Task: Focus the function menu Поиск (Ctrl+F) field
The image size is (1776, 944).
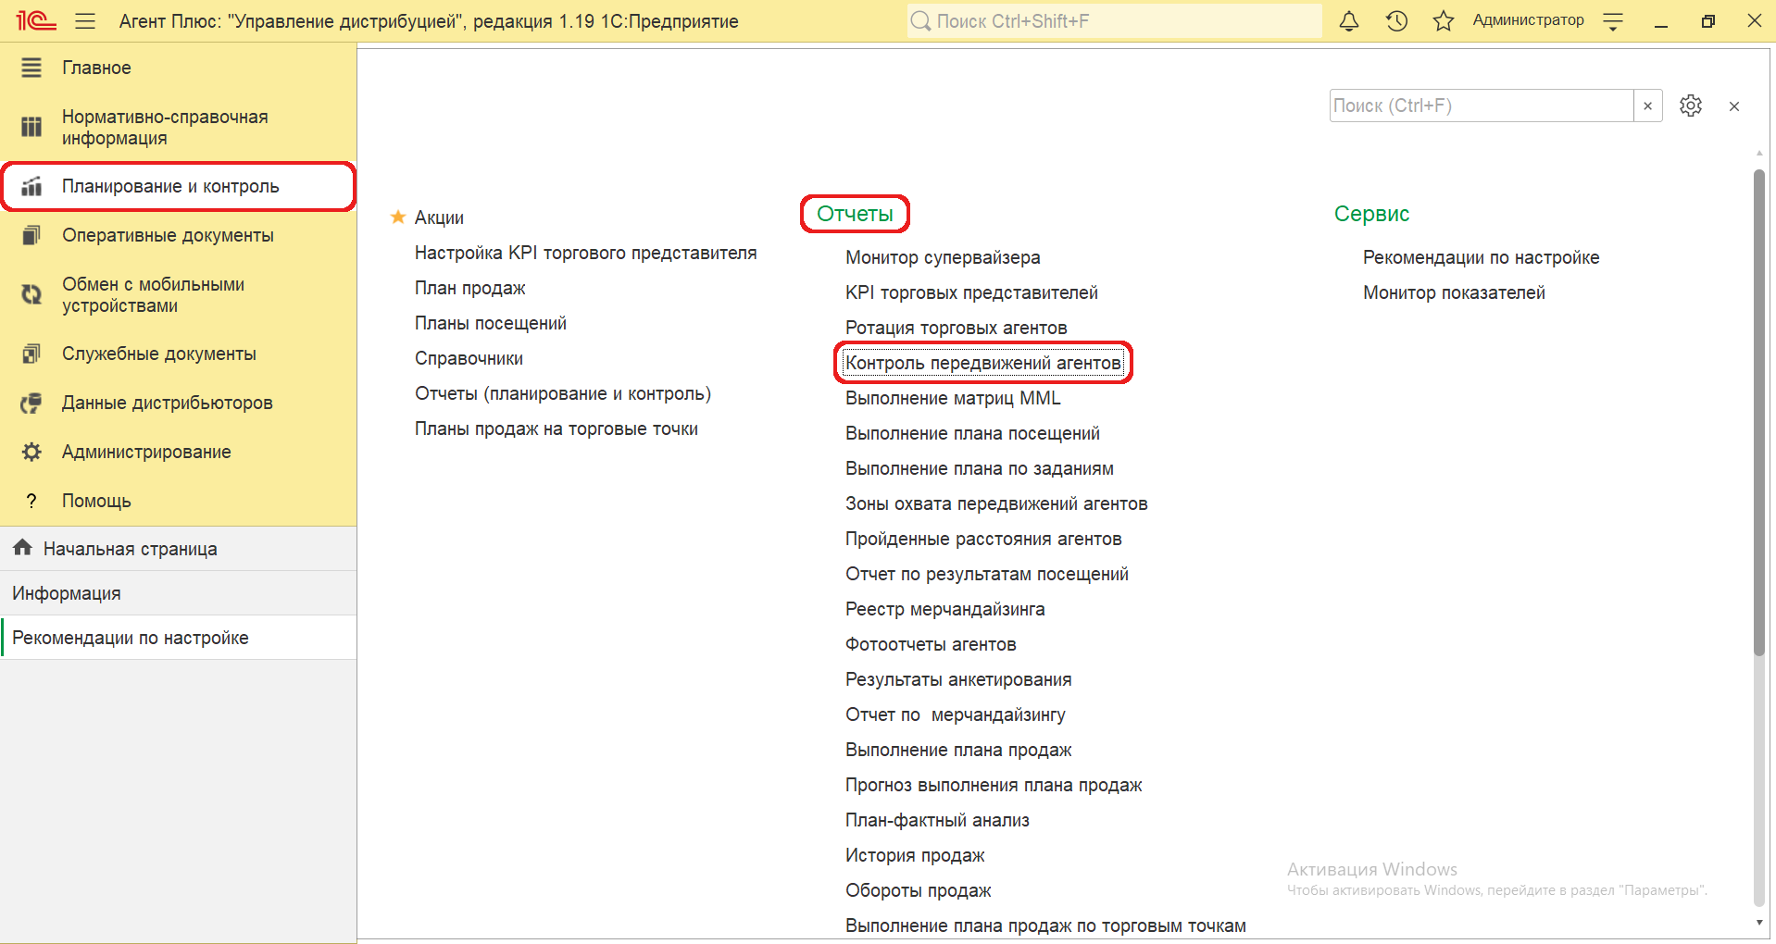Action: [1482, 106]
